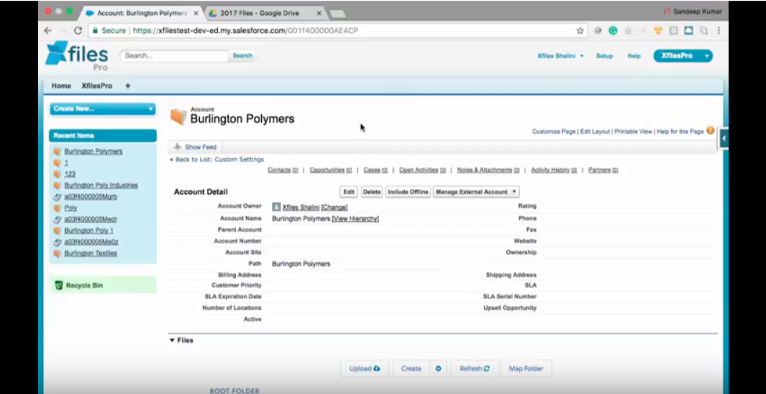Click the browser back arrow
Image resolution: width=766 pixels, height=394 pixels.
point(48,30)
